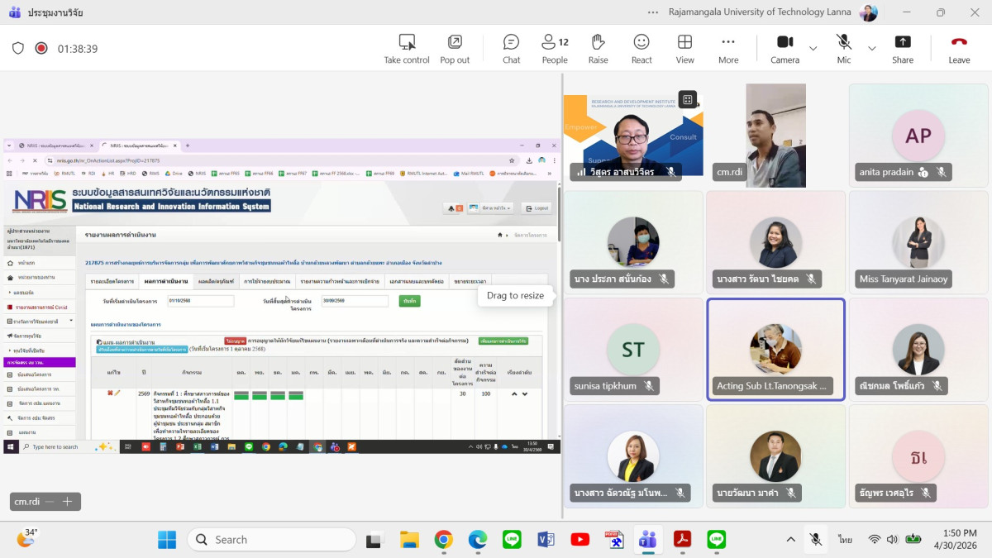The width and height of the screenshot is (992, 558).
Task: Toggle the Camera on
Action: [785, 48]
